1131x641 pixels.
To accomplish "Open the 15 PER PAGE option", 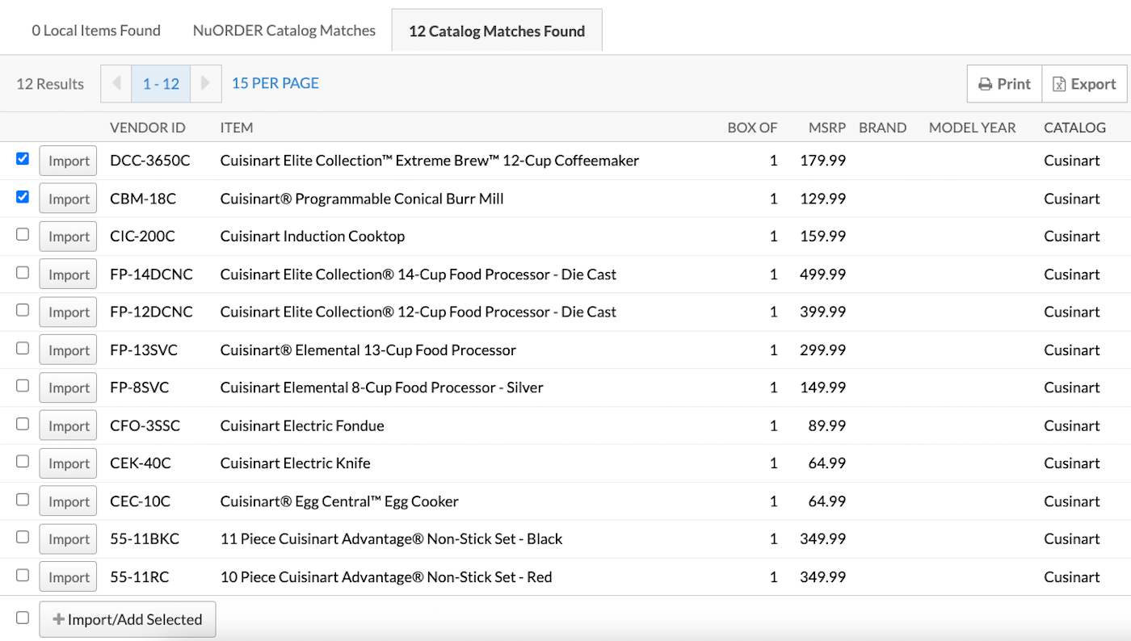I will (x=275, y=82).
